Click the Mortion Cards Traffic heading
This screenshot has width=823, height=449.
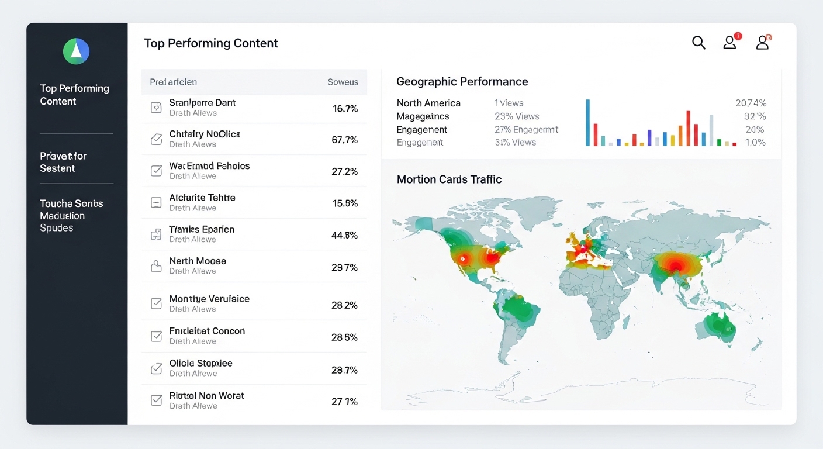449,179
